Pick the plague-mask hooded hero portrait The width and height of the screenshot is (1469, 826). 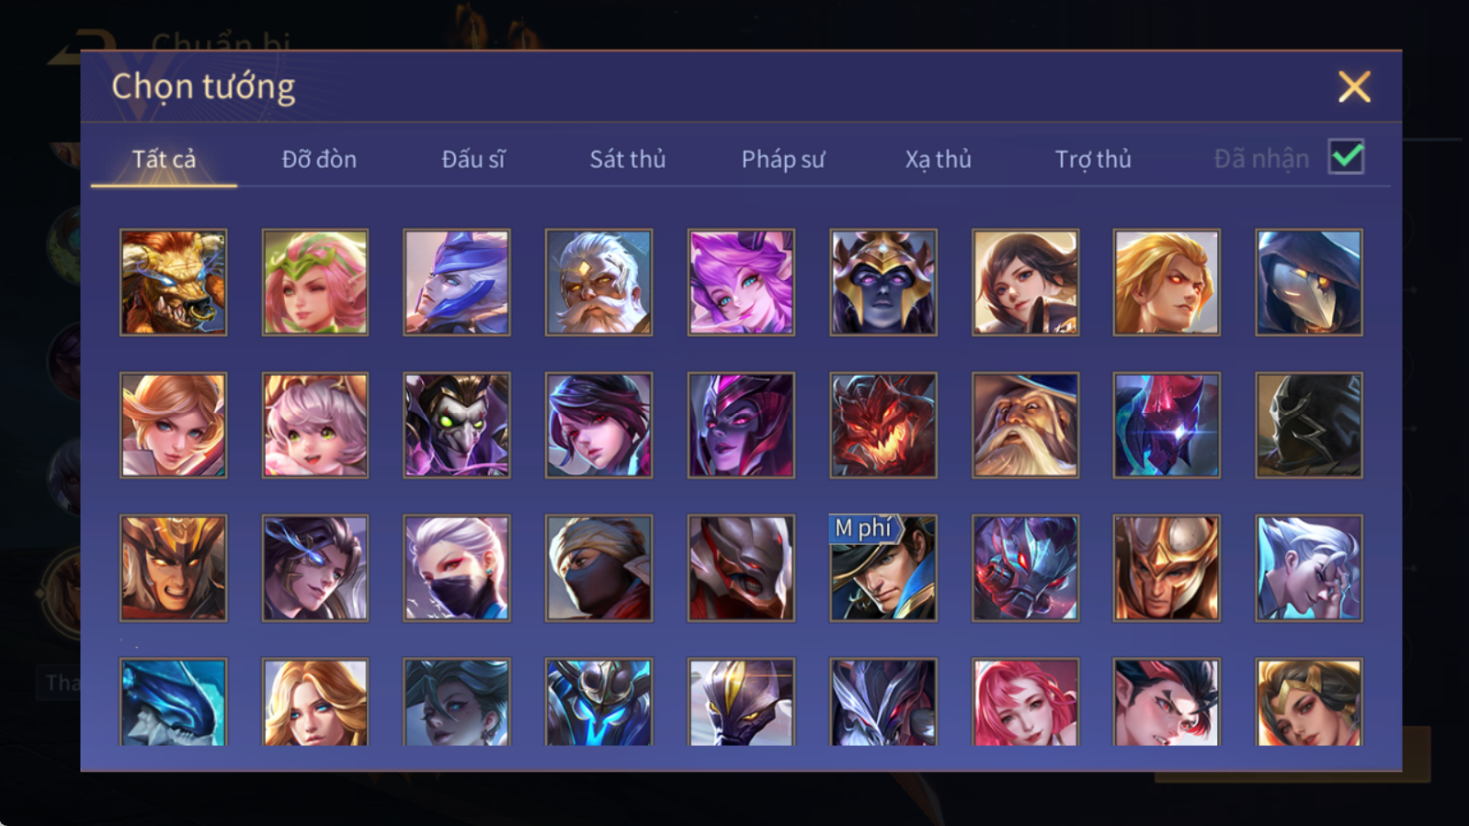tap(1309, 282)
